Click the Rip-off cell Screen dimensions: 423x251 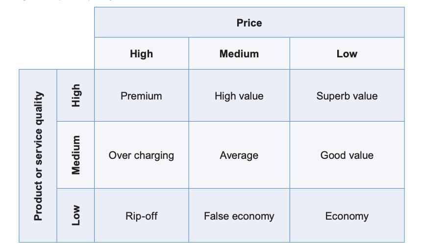[141, 216]
